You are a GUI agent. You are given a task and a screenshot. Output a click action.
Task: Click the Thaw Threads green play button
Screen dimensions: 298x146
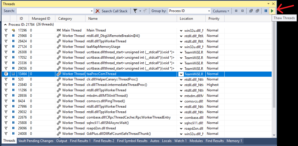[272, 11]
